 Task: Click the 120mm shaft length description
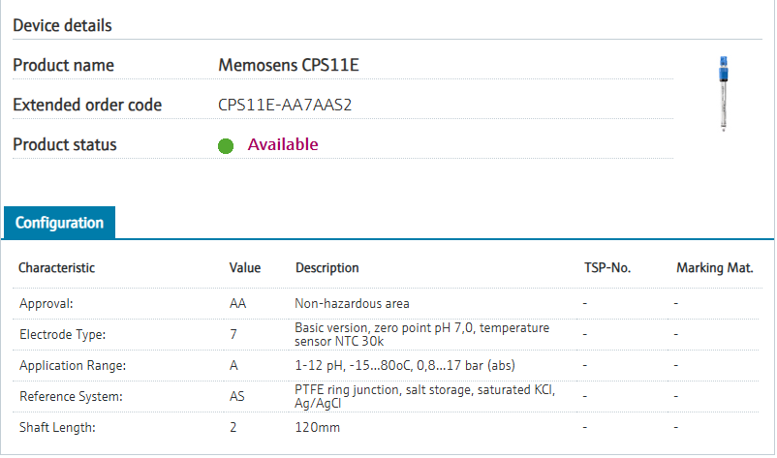[x=317, y=427]
